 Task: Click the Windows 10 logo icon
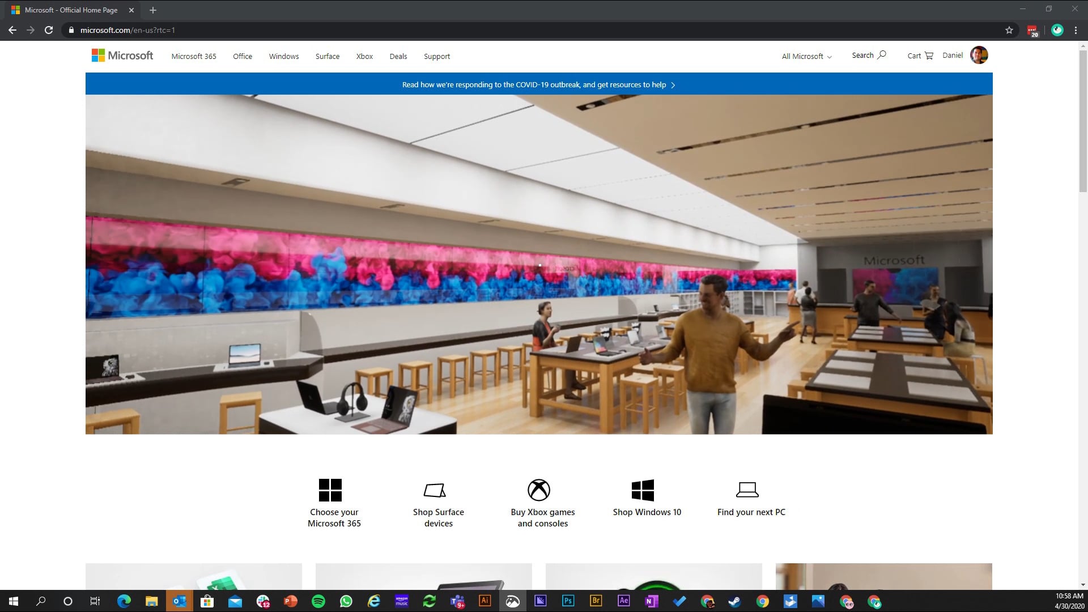[x=643, y=490]
